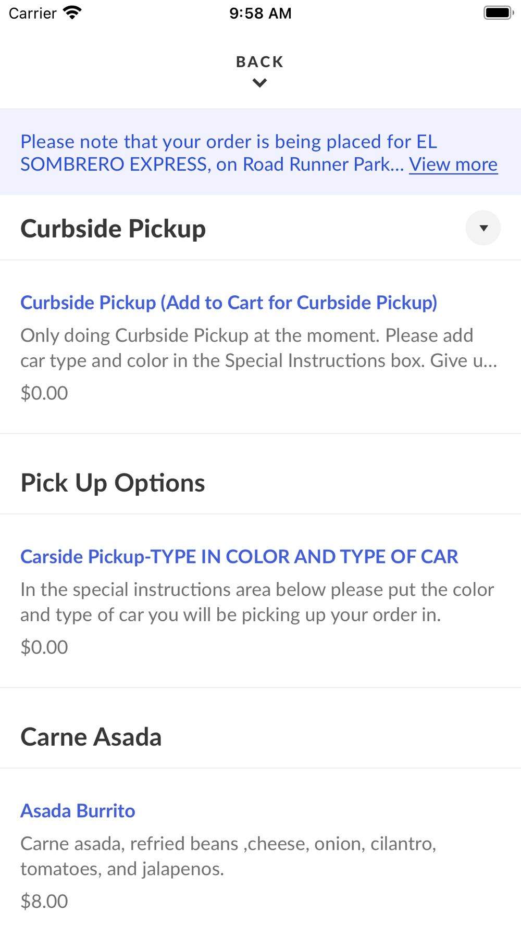Click the battery icon in status bar

[x=498, y=13]
